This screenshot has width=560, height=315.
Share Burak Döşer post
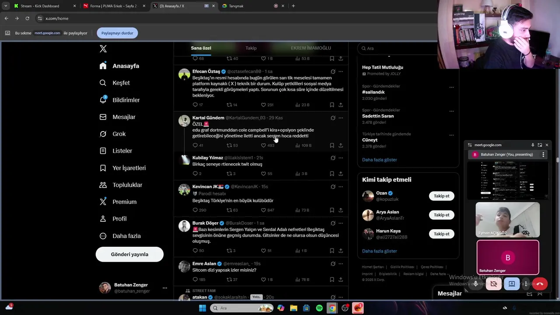point(341,251)
